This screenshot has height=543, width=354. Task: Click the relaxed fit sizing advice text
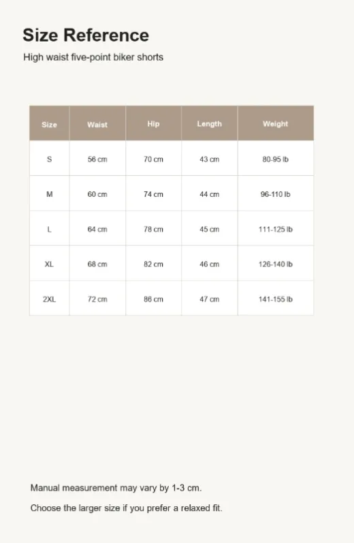pyautogui.click(x=127, y=508)
